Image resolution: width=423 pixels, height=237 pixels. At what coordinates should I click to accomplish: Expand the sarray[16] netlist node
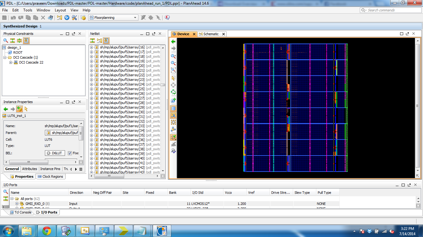tap(92, 47)
